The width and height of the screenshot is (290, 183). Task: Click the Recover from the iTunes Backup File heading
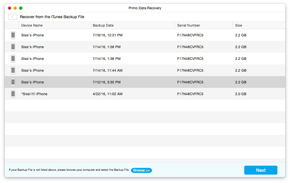click(x=52, y=17)
